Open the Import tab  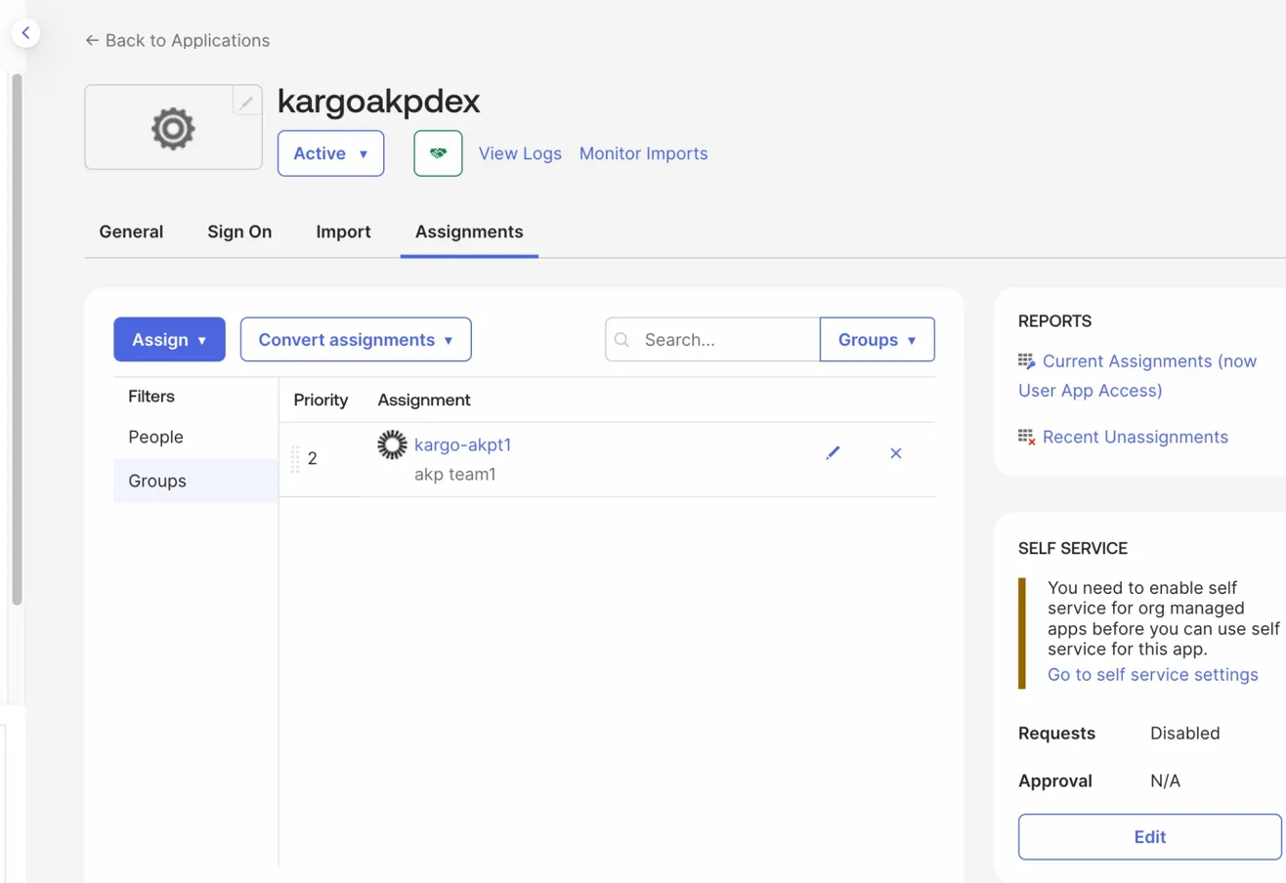point(343,231)
